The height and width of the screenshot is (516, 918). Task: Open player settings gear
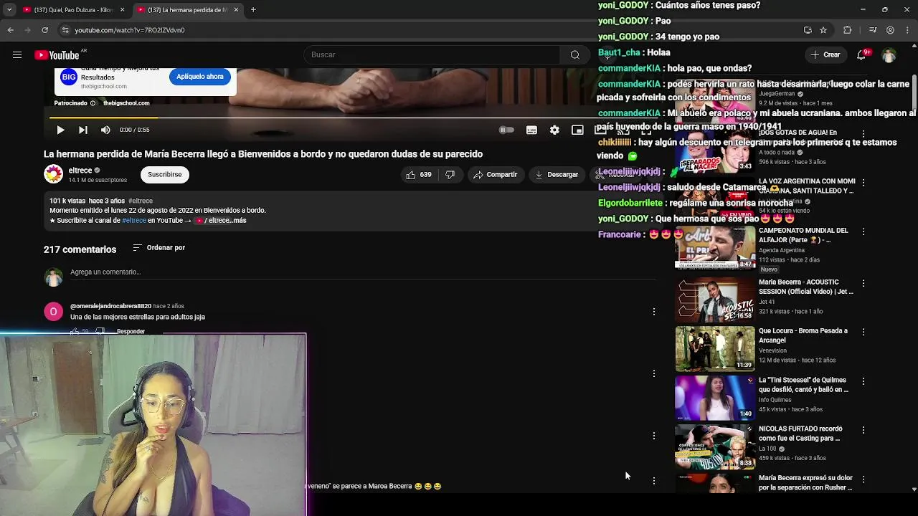[554, 130]
